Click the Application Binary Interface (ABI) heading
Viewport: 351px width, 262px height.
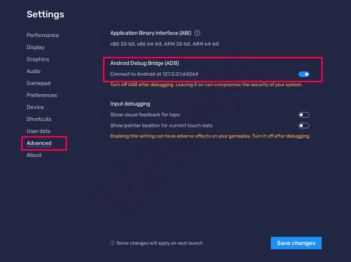pyautogui.click(x=151, y=33)
